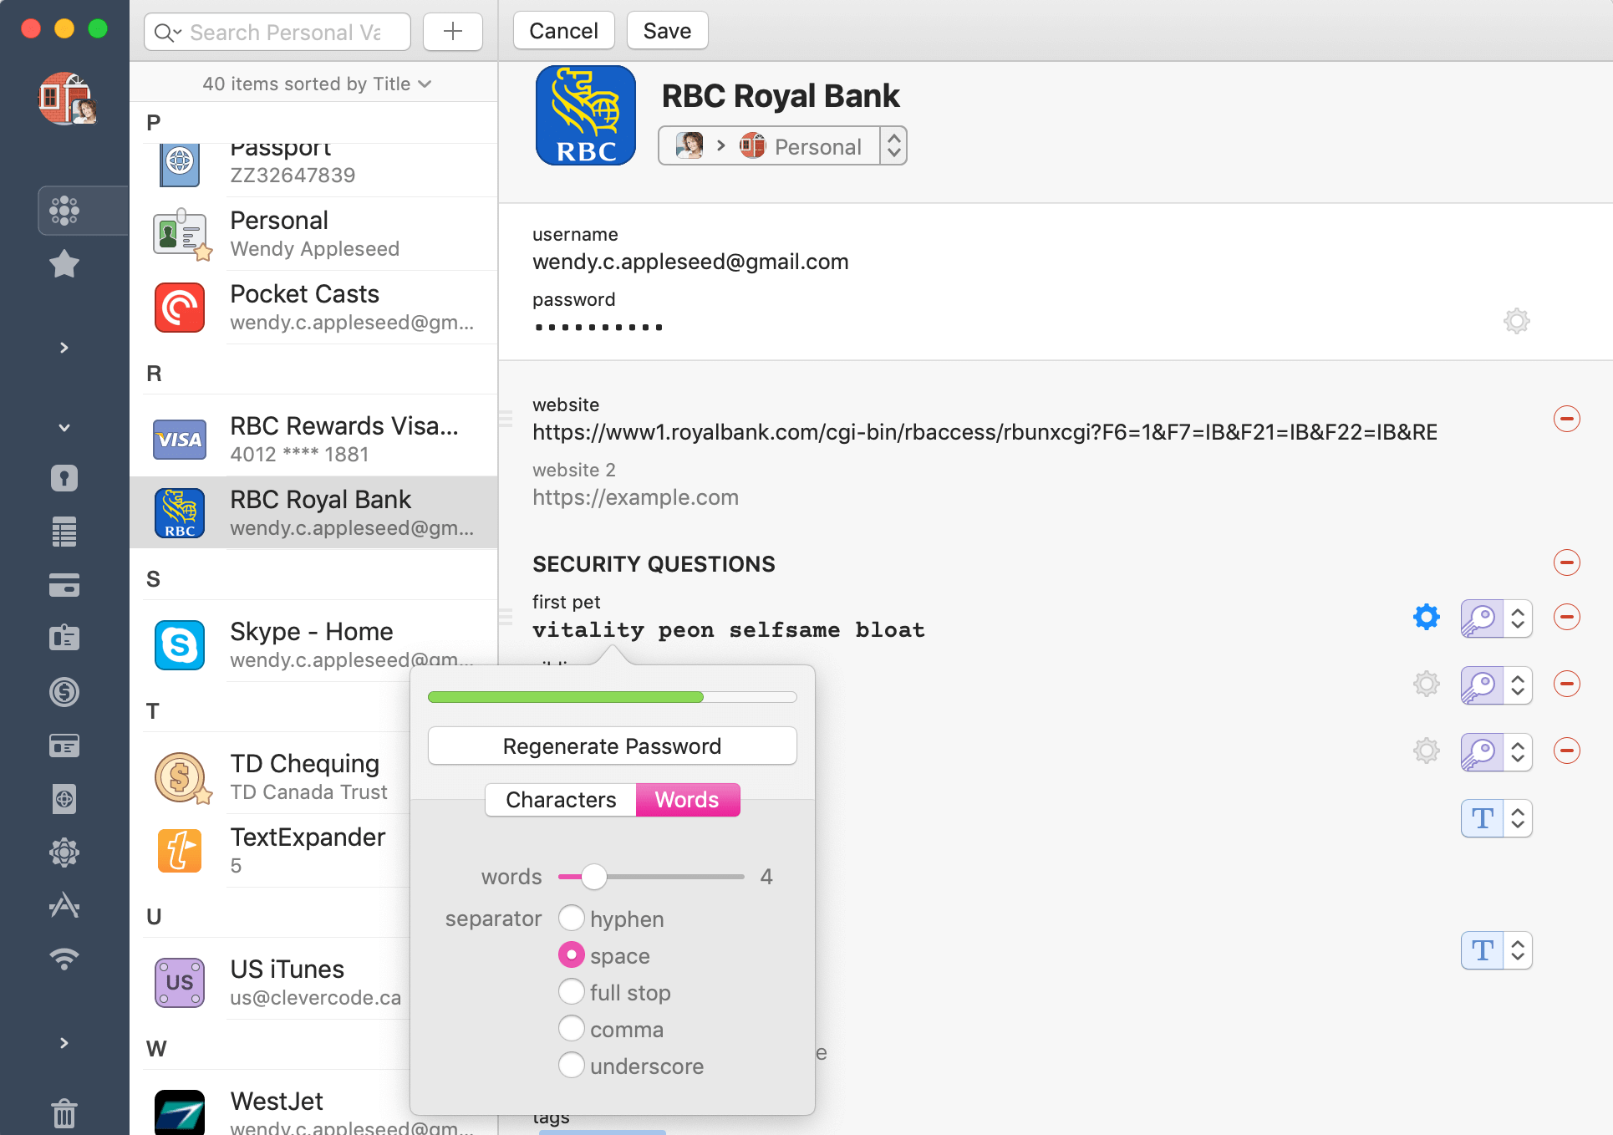Open the Trash in the sidebar

pyautogui.click(x=64, y=1113)
